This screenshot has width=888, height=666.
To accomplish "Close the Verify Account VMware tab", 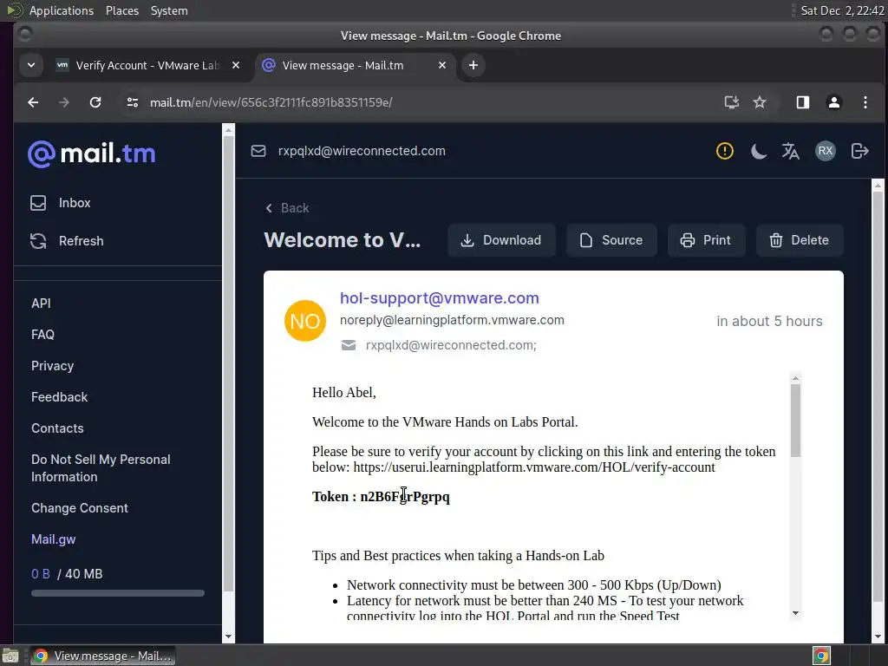I will pyautogui.click(x=236, y=66).
